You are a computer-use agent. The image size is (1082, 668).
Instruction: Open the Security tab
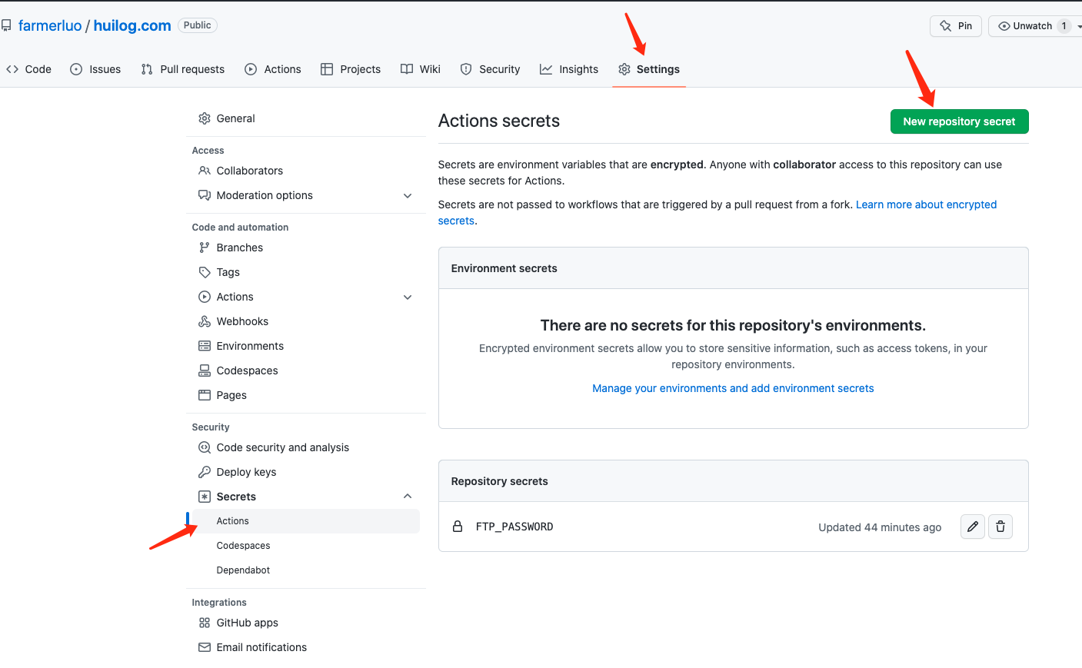(491, 69)
